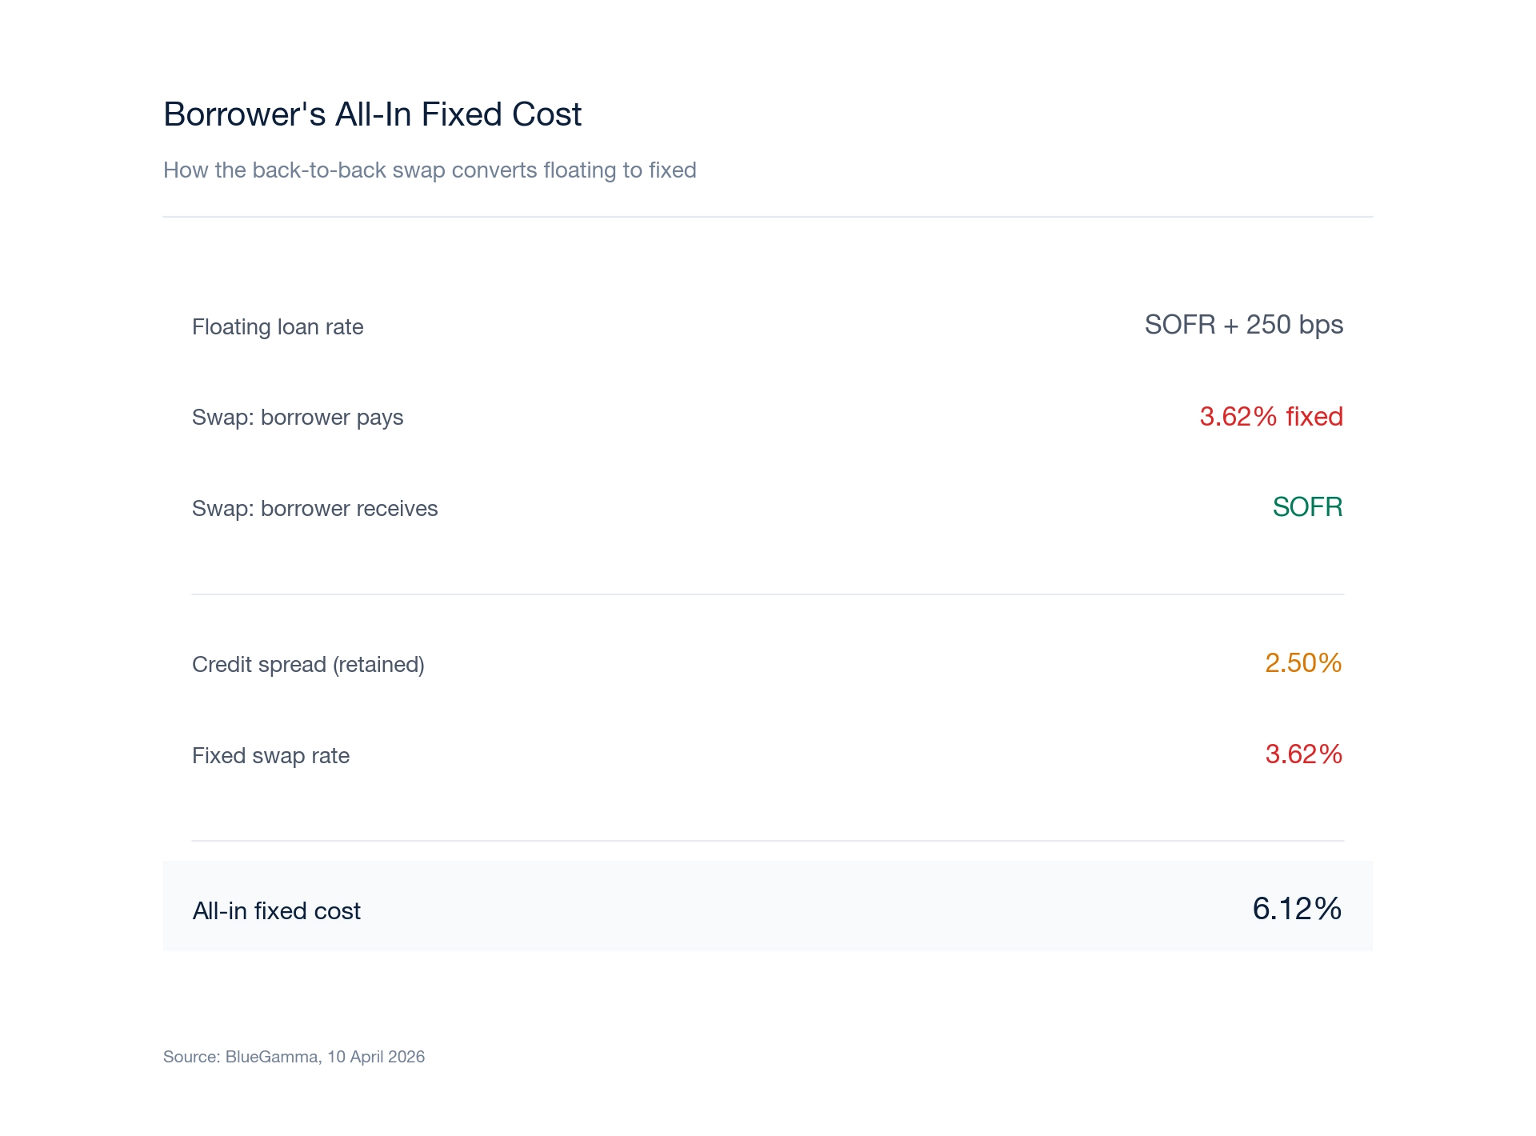Click the "Credit spread (retained)" label
The width and height of the screenshot is (1536, 1136).
pyautogui.click(x=309, y=663)
